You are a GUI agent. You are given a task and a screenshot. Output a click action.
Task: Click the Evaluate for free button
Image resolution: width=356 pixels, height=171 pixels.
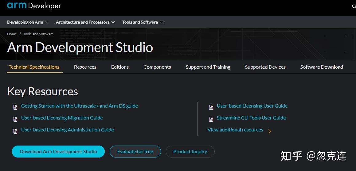click(x=135, y=151)
